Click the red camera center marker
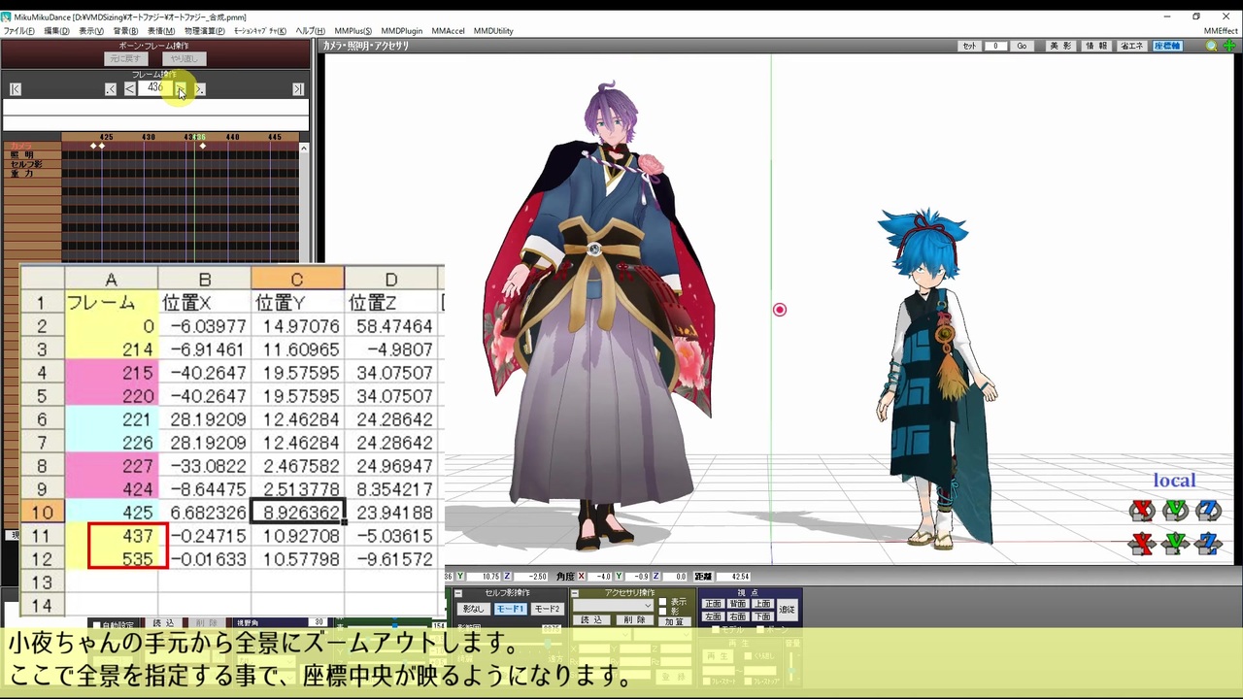Image resolution: width=1243 pixels, height=699 pixels. coord(779,310)
